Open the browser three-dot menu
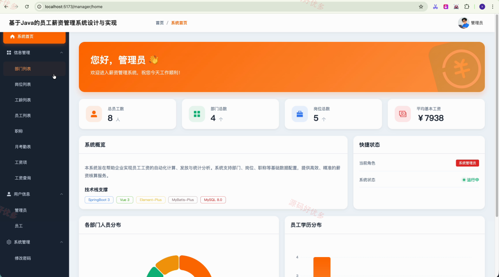 point(492,6)
